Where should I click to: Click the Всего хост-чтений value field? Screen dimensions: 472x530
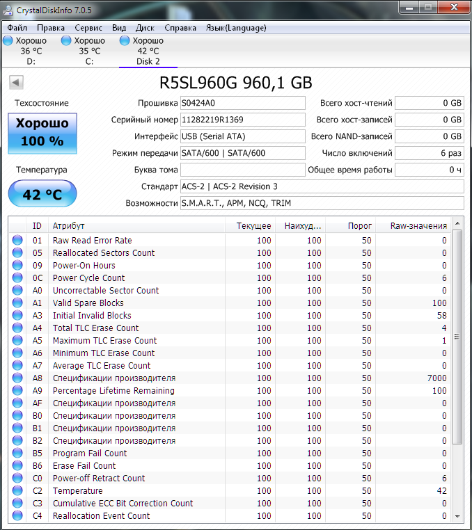[429, 103]
